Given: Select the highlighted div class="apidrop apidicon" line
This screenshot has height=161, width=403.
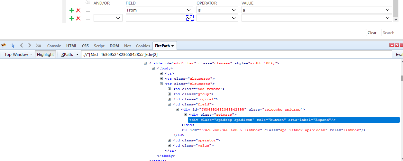Looking at the screenshot, I should (294, 120).
